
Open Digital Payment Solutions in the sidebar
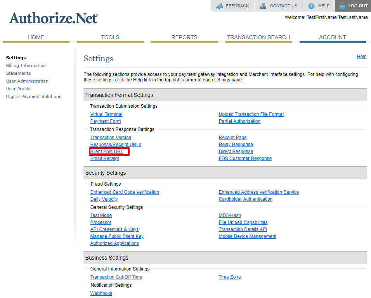tap(34, 96)
